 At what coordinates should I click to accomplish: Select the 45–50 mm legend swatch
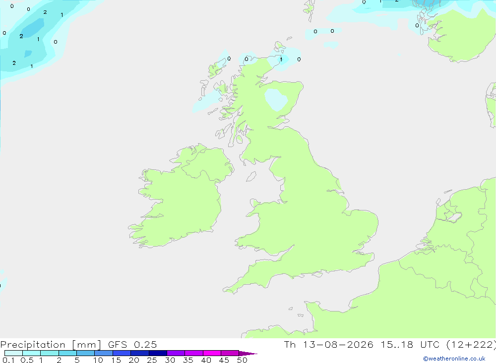click(230, 353)
